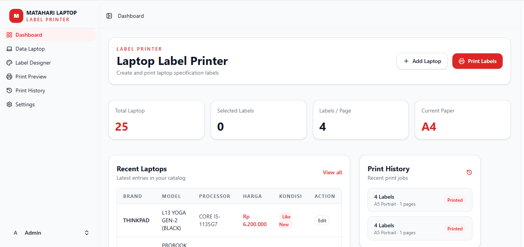Viewport: 524px width, 247px height.
Task: Click the Recent Laptops heading
Action: [142, 169]
